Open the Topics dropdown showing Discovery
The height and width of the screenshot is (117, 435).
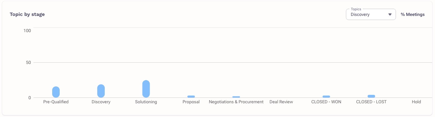(x=371, y=14)
